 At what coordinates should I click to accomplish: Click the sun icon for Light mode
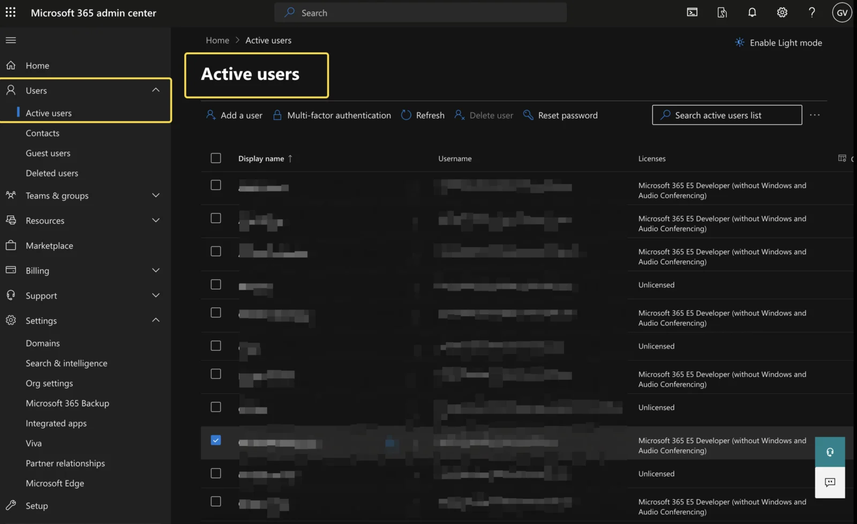coord(740,42)
